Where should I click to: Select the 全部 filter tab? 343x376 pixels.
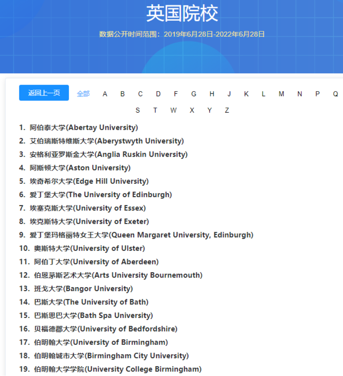(83, 94)
